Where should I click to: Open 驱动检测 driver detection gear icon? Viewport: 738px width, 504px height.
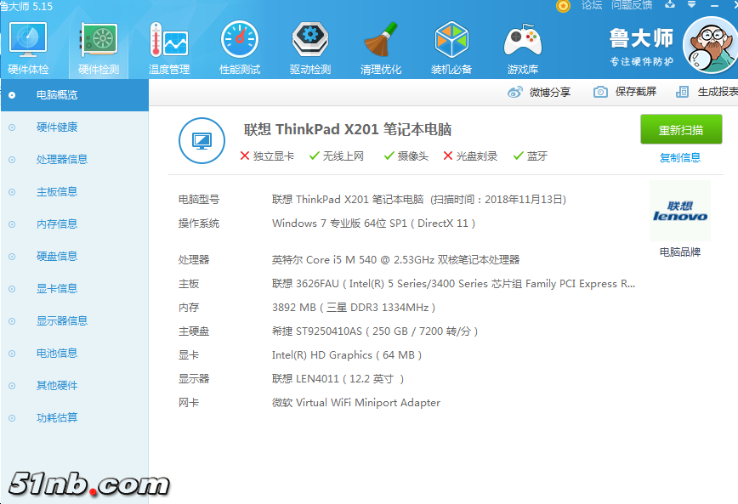point(309,48)
